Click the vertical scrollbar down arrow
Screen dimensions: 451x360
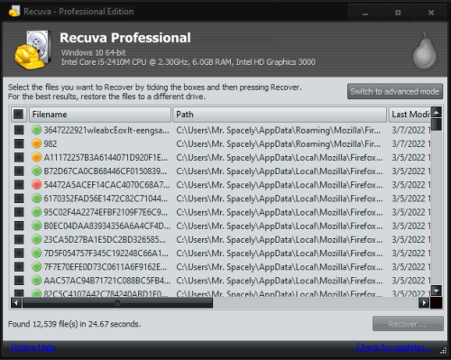pyautogui.click(x=437, y=291)
